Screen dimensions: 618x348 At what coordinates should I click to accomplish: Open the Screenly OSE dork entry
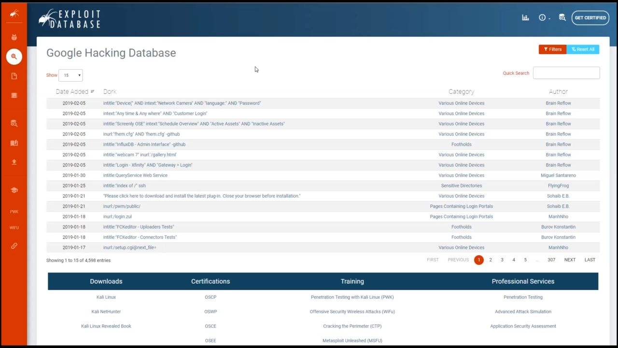point(194,124)
